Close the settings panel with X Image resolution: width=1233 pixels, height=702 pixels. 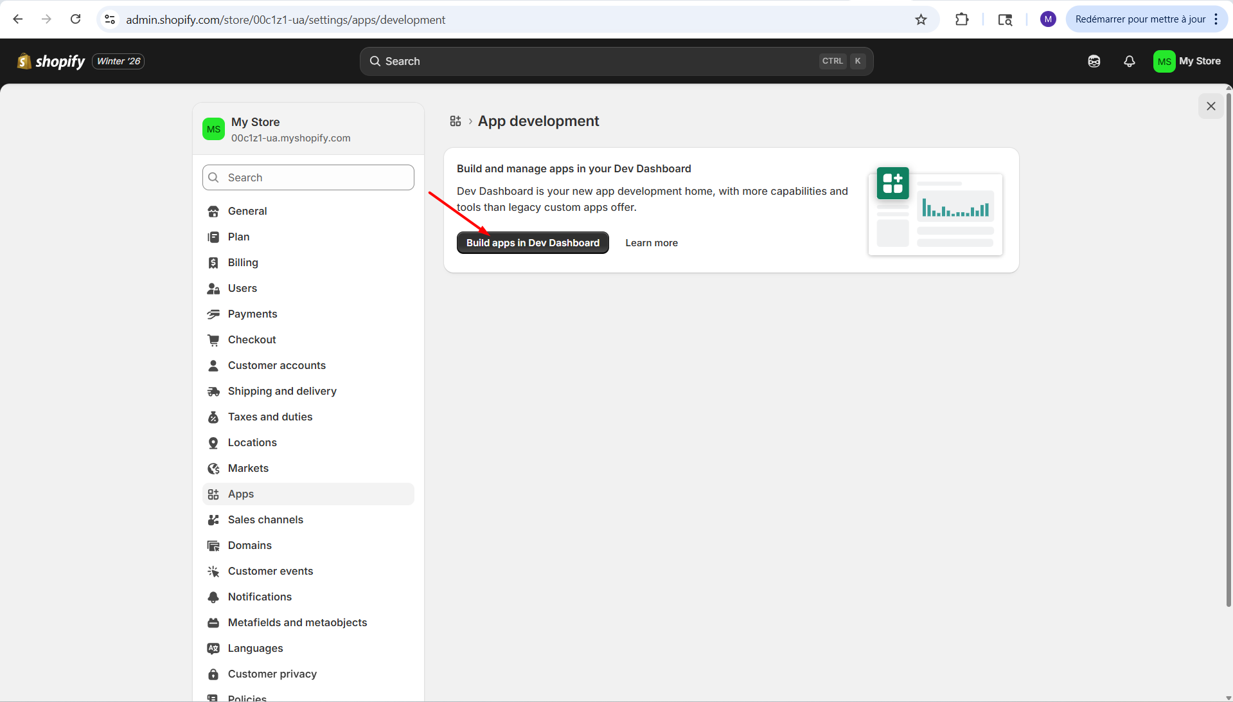(1211, 106)
